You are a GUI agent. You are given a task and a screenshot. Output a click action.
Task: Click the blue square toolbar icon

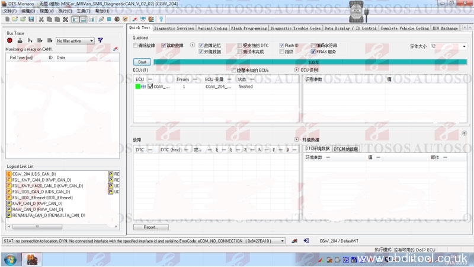(109, 20)
